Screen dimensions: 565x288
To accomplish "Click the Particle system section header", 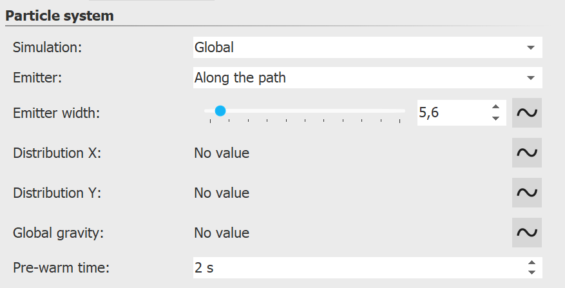I will 59,16.
